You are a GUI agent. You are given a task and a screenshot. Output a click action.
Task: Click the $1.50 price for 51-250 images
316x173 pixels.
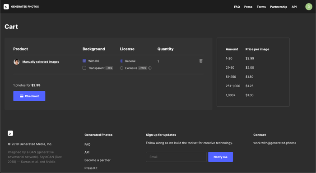click(x=250, y=77)
